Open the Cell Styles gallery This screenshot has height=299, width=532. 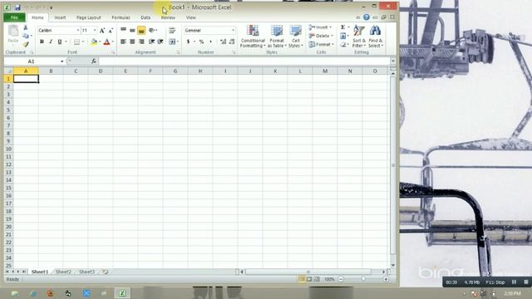click(296, 37)
